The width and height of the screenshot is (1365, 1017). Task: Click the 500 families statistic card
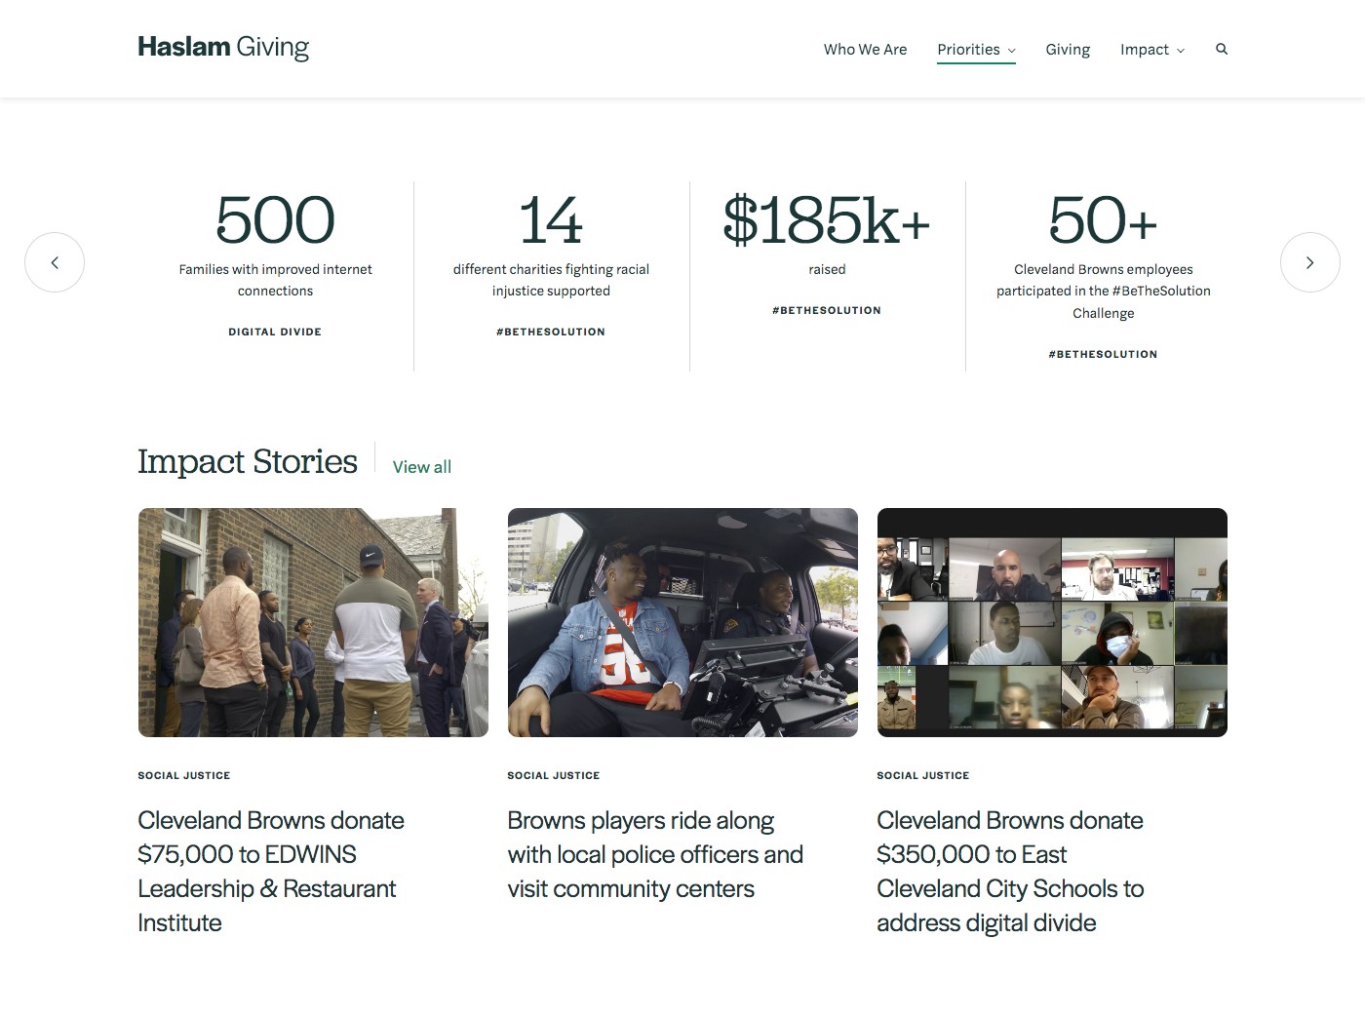click(275, 221)
